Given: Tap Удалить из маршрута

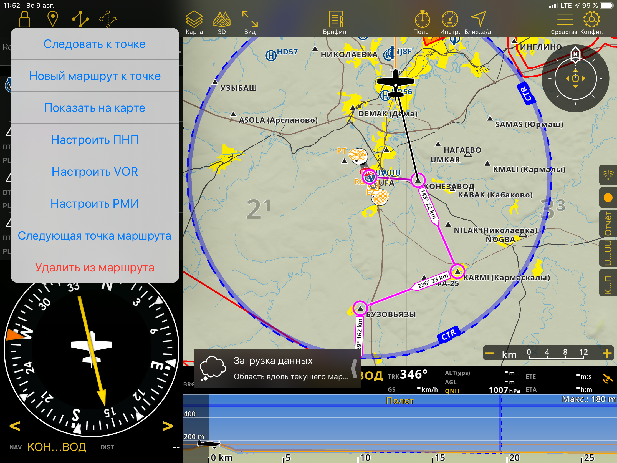Looking at the screenshot, I should coord(95,267).
